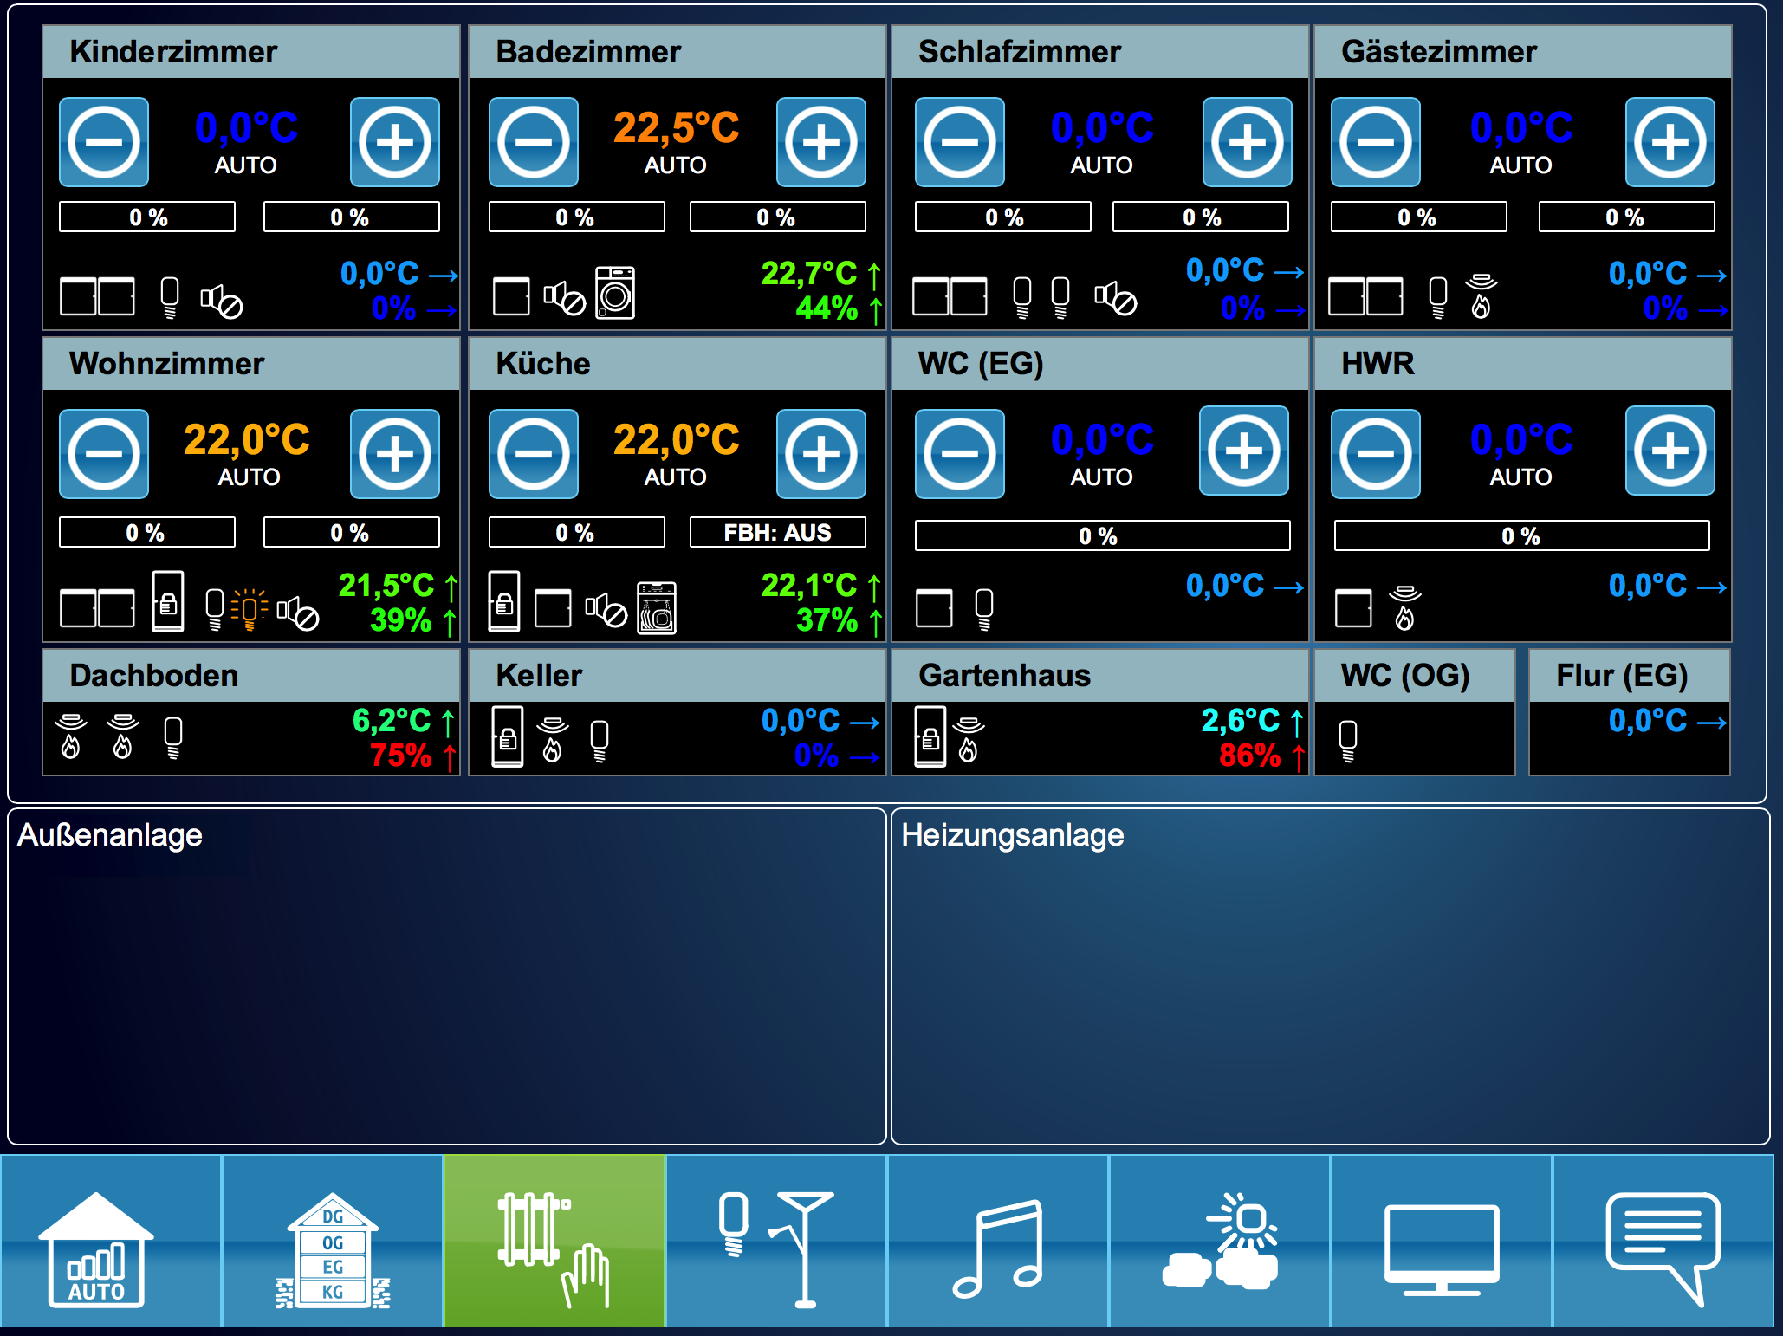Toggle the lamp icon in Kinderzimmer

(170, 297)
